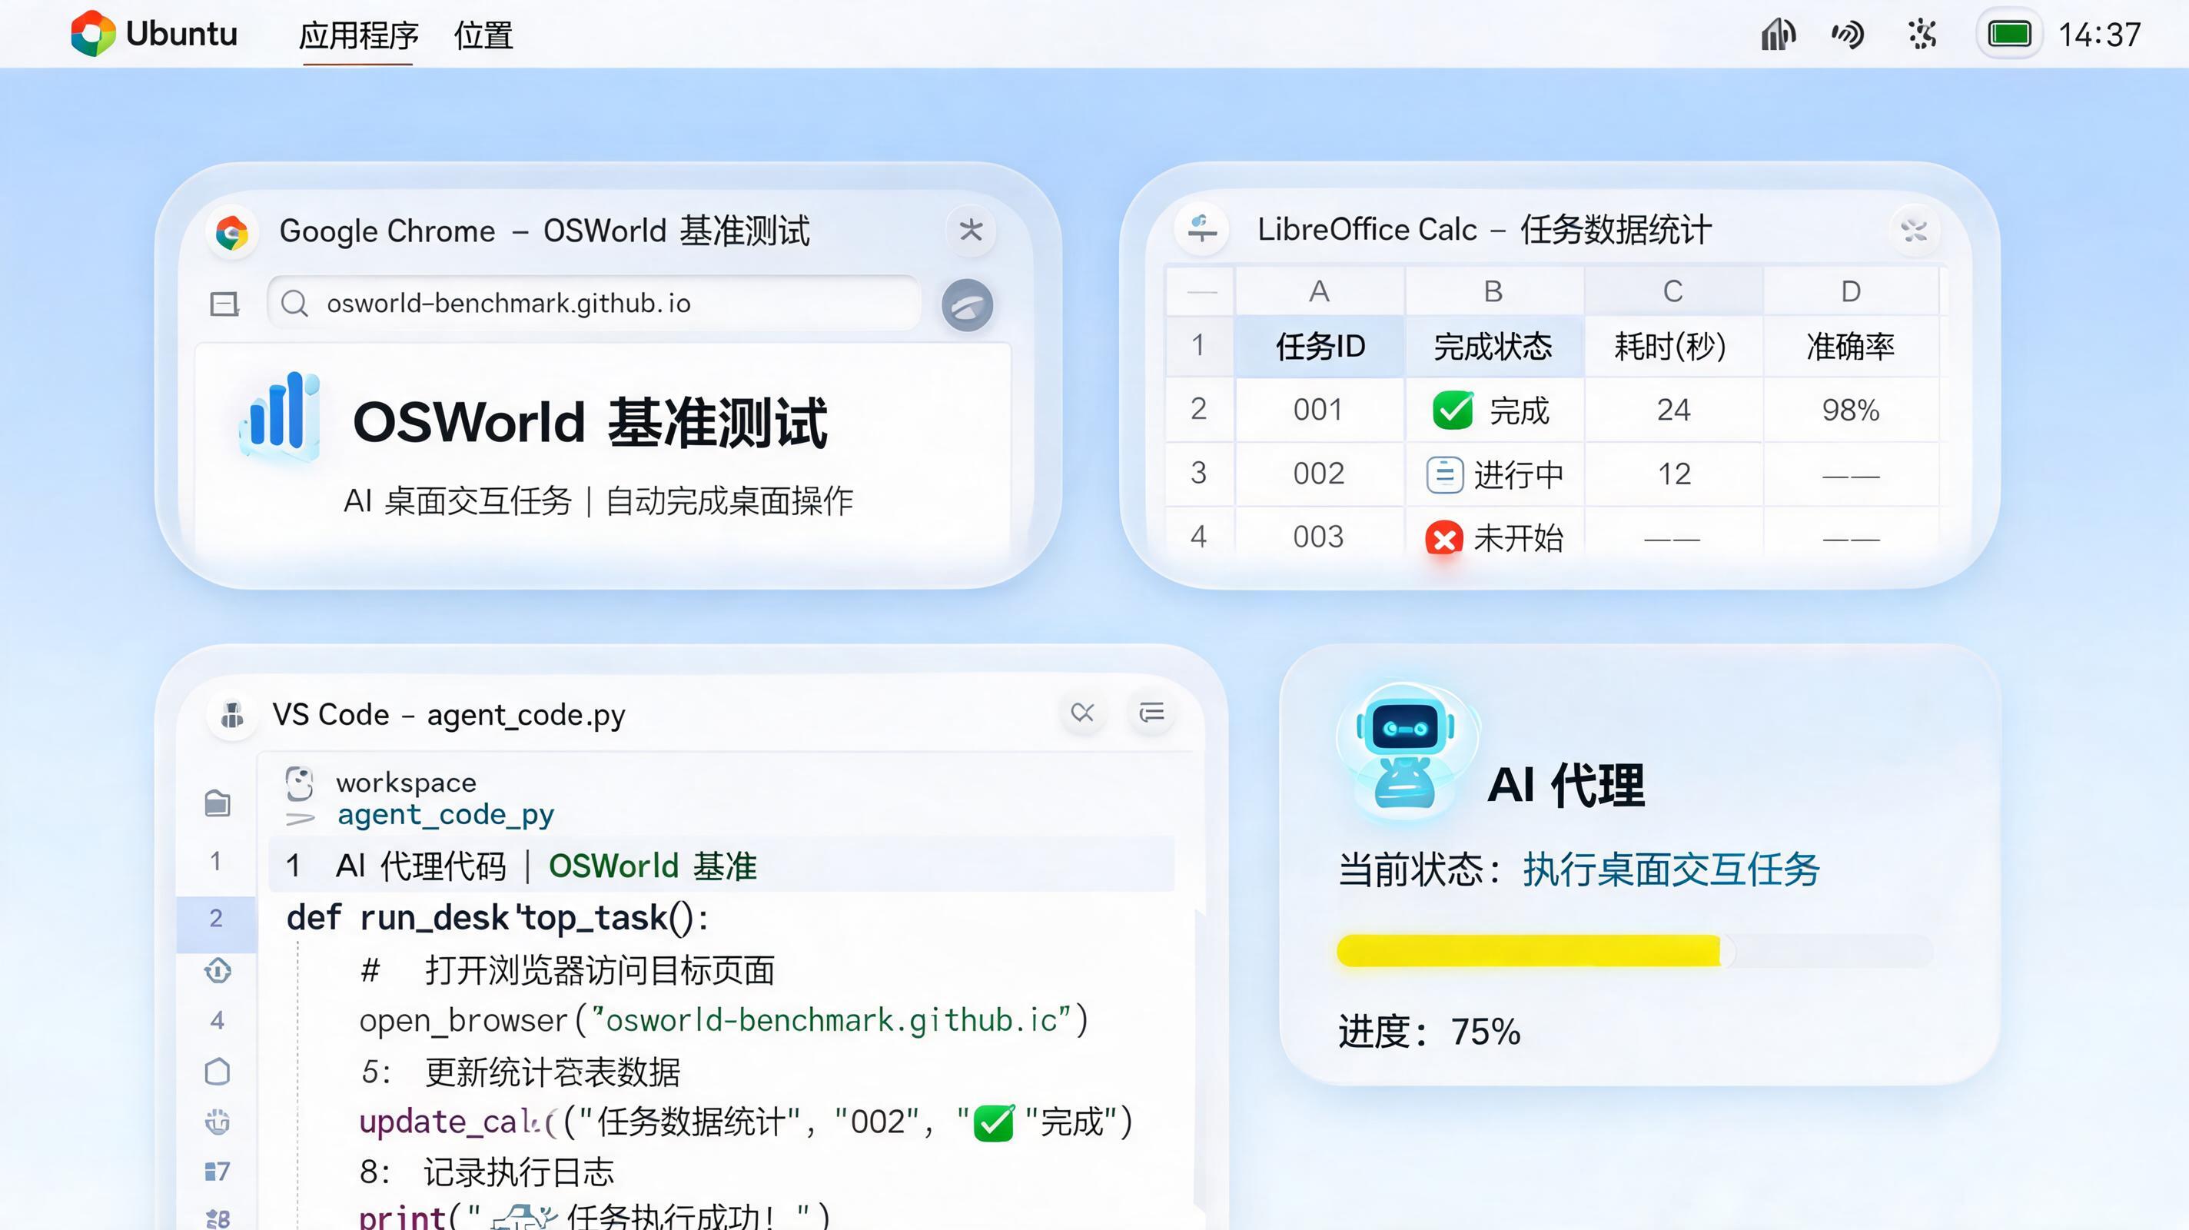Screen dimensions: 2189x1230
Task: Click the VS Code app icon in title
Action: coord(232,714)
